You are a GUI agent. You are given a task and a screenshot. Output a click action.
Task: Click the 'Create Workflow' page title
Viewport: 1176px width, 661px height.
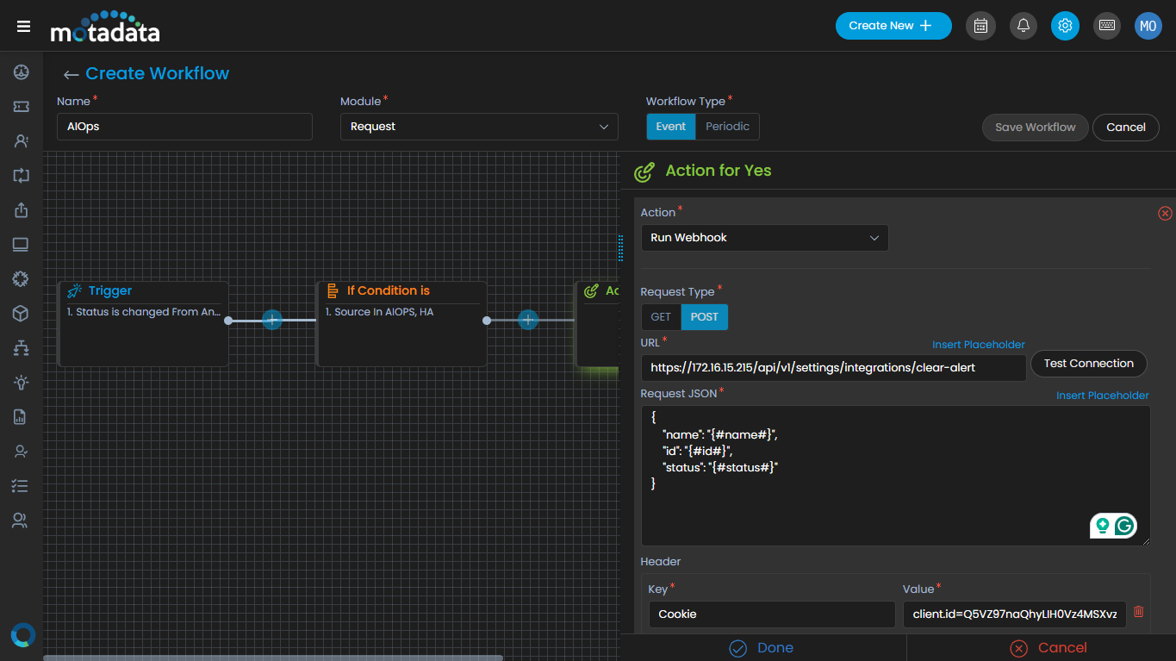point(158,73)
